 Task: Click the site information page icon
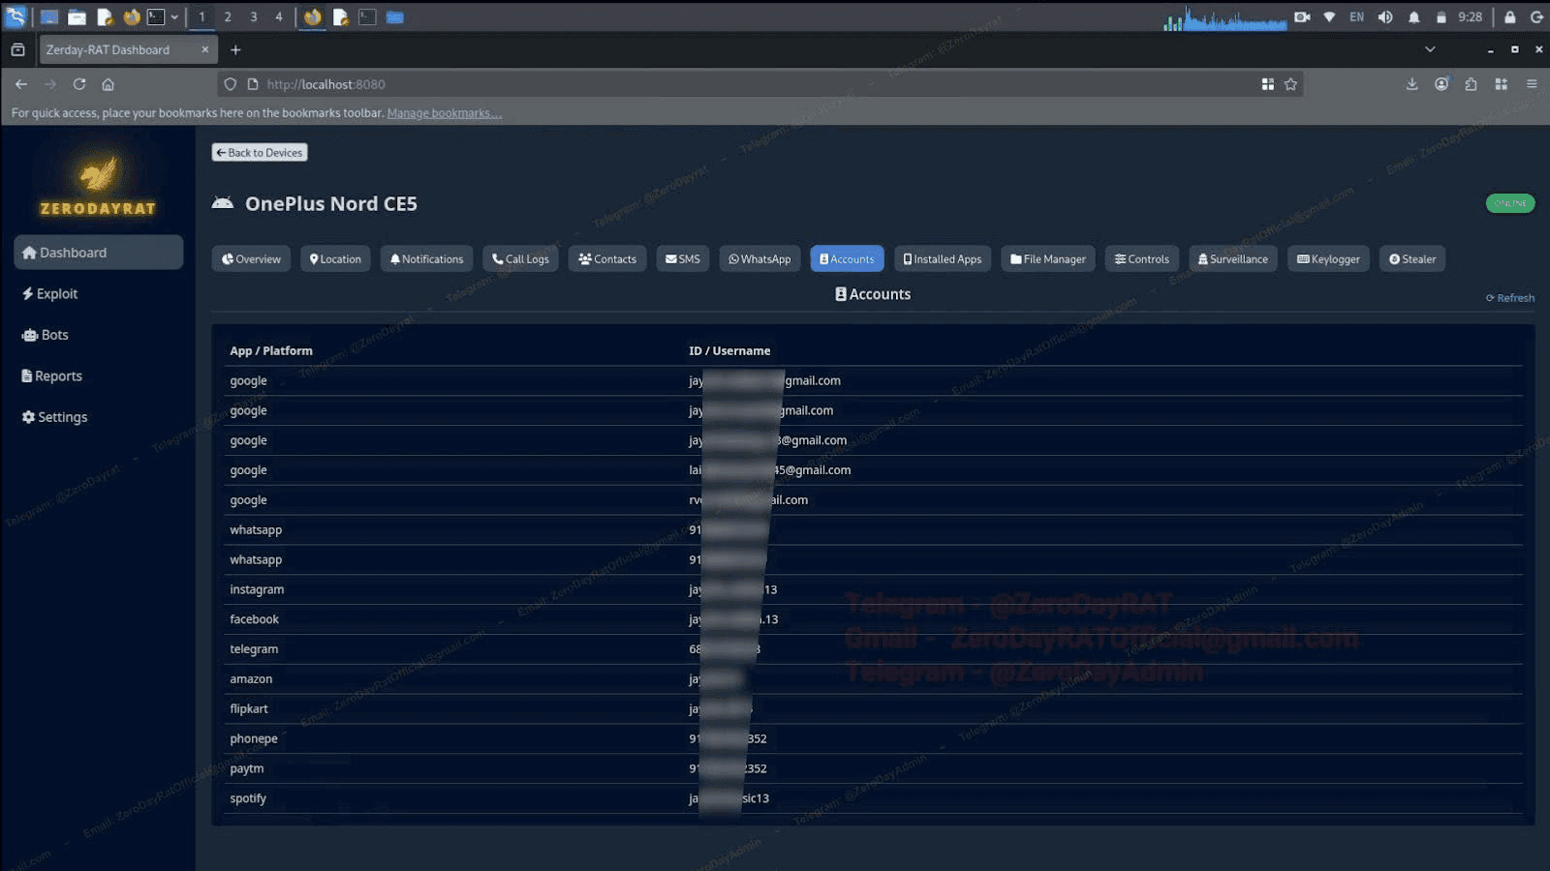click(x=253, y=84)
